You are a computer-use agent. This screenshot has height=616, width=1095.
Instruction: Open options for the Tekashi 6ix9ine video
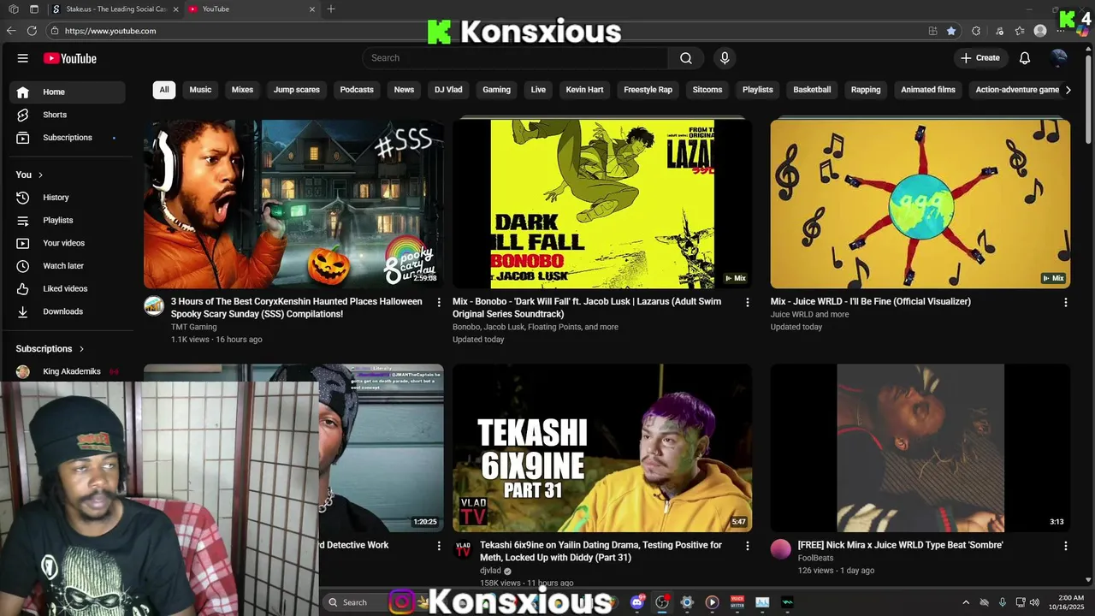747,546
